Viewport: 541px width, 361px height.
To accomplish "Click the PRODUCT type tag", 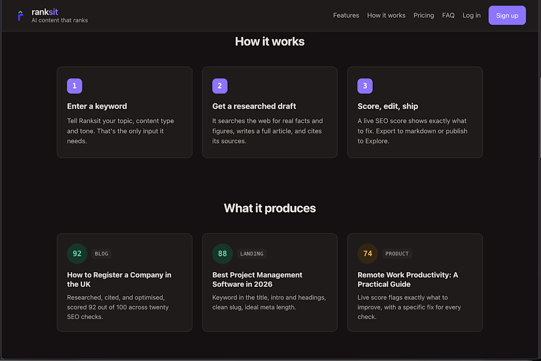I will click(x=397, y=253).
